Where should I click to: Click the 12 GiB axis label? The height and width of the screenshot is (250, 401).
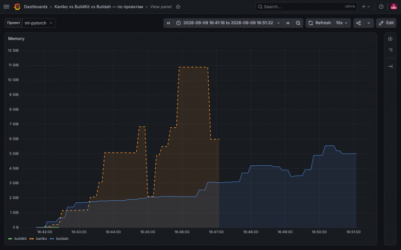(13, 50)
